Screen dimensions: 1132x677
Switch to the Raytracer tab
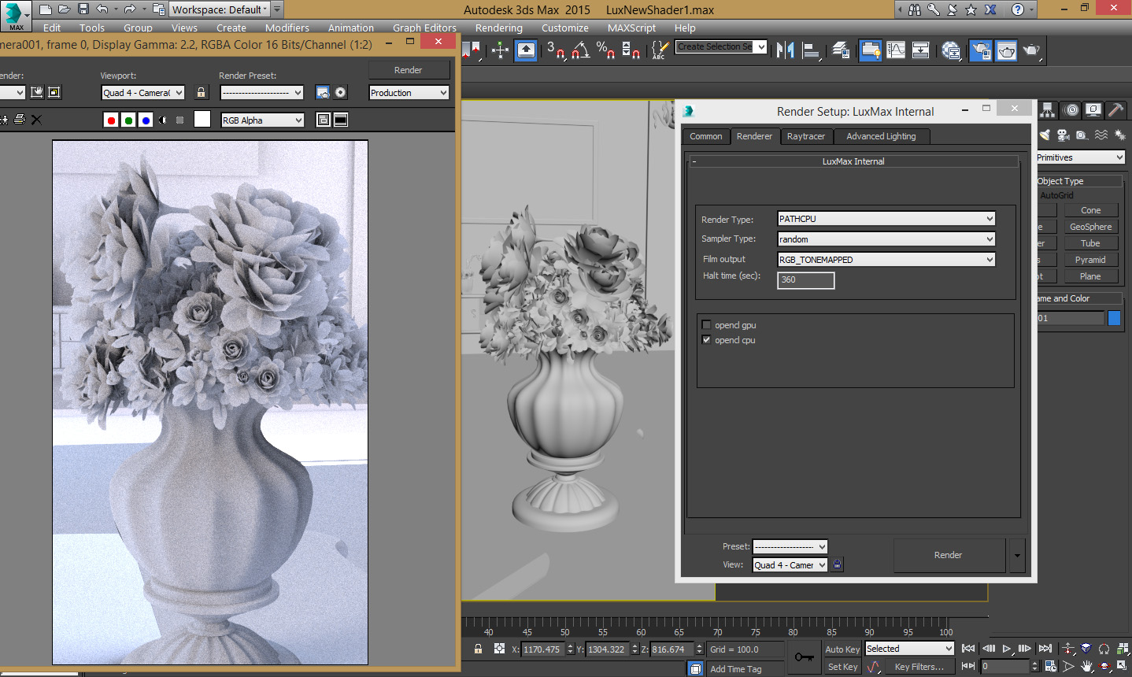[805, 136]
